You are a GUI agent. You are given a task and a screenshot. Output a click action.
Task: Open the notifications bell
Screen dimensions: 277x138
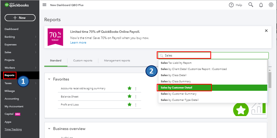[261, 5]
